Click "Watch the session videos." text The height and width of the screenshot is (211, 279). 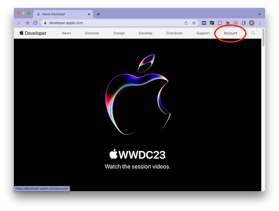[x=137, y=166]
